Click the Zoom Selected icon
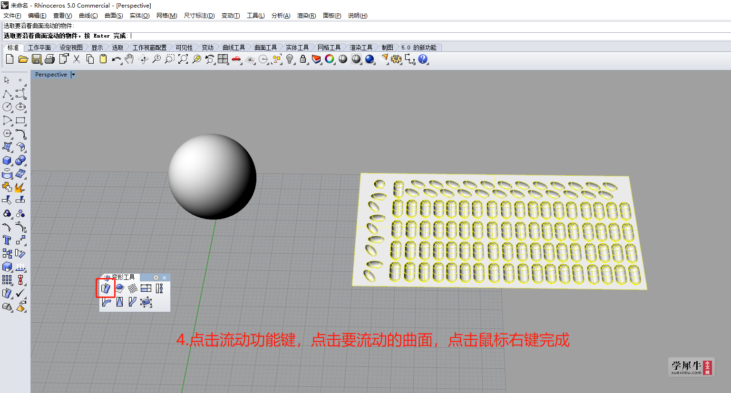Image resolution: width=731 pixels, height=393 pixels. (196, 59)
